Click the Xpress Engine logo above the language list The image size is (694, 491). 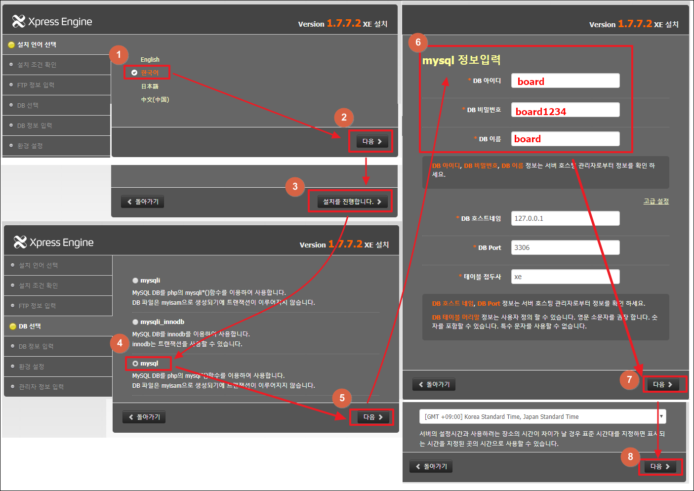[52, 21]
